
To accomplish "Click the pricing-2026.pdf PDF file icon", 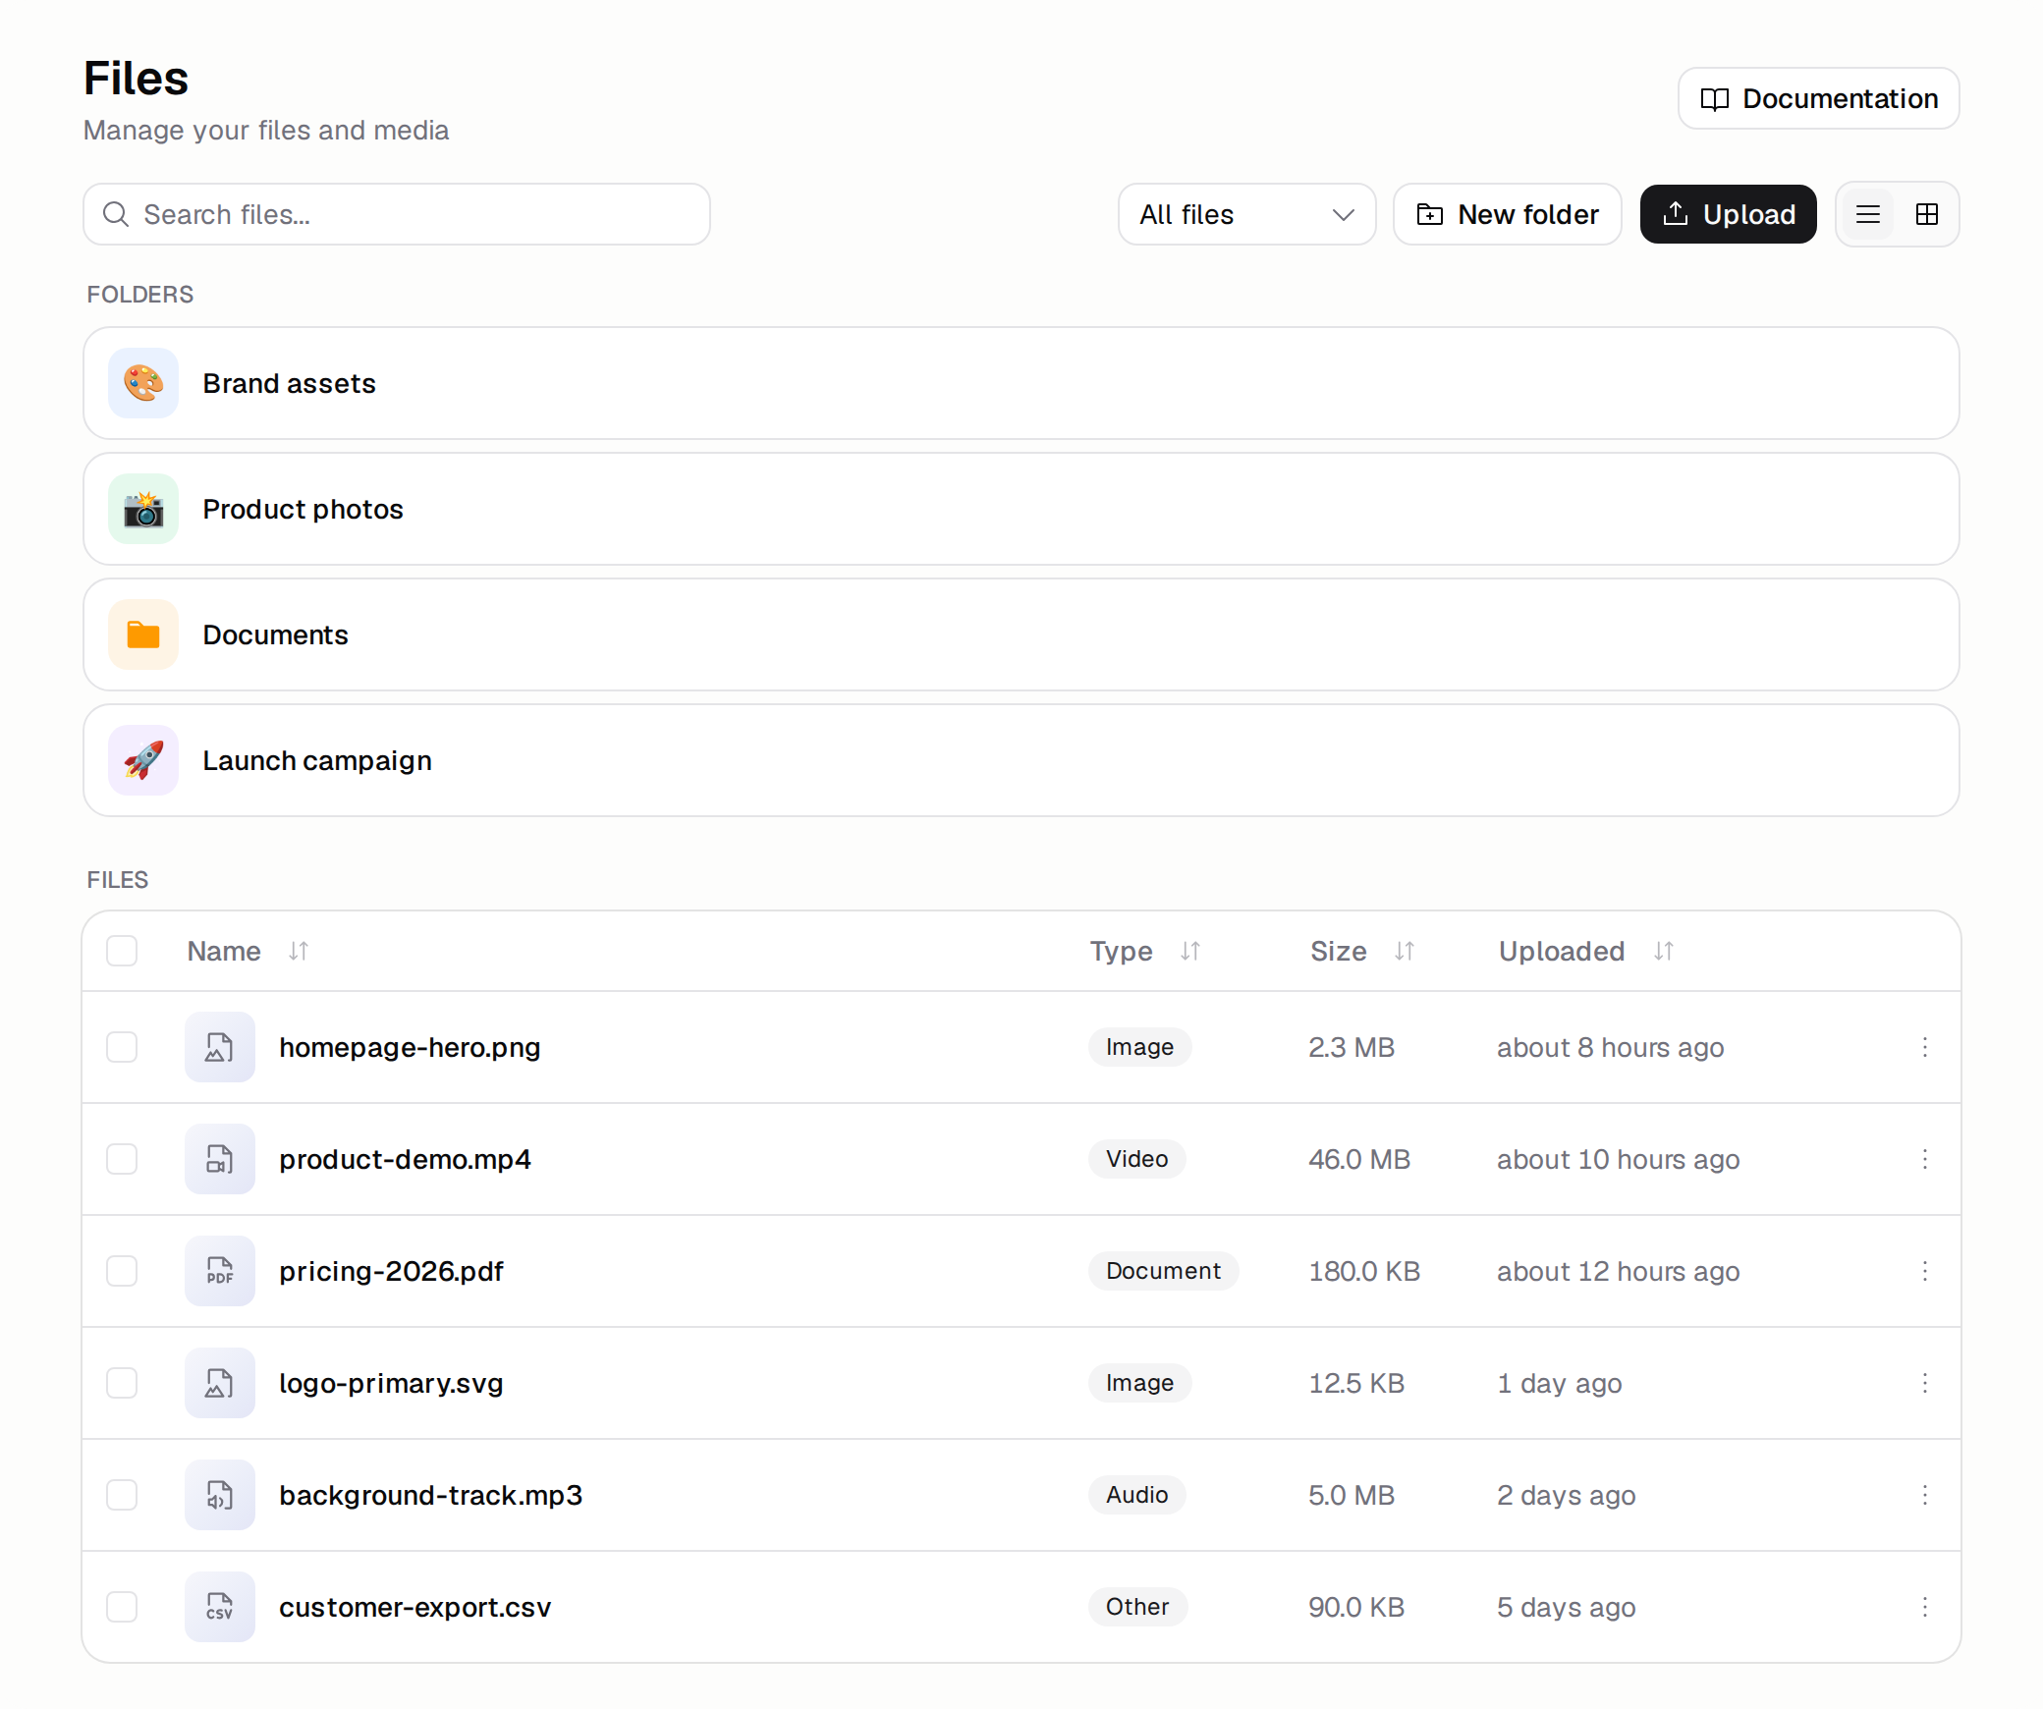I will tap(220, 1271).
